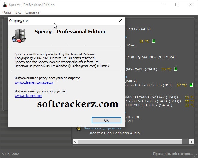Open the Вид menu

tap(18, 12)
